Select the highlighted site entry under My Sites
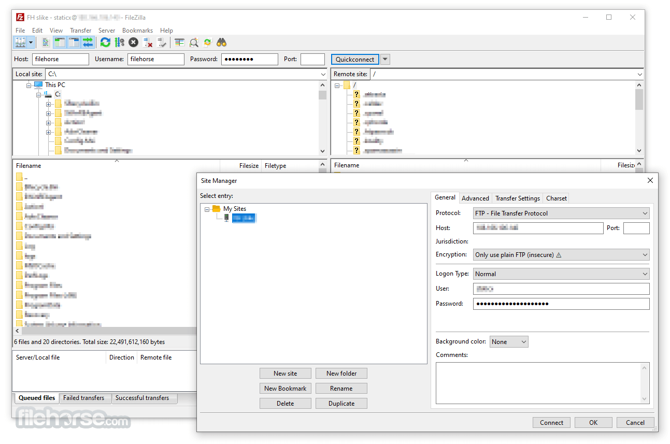This screenshot has height=444, width=670. (x=244, y=218)
